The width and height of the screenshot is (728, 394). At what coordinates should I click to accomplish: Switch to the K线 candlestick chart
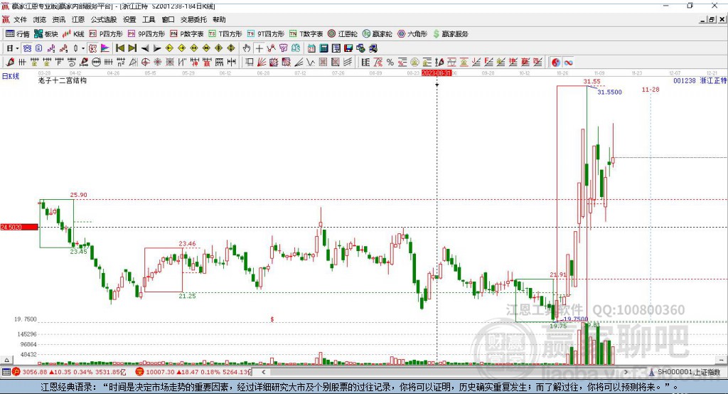tap(73, 34)
